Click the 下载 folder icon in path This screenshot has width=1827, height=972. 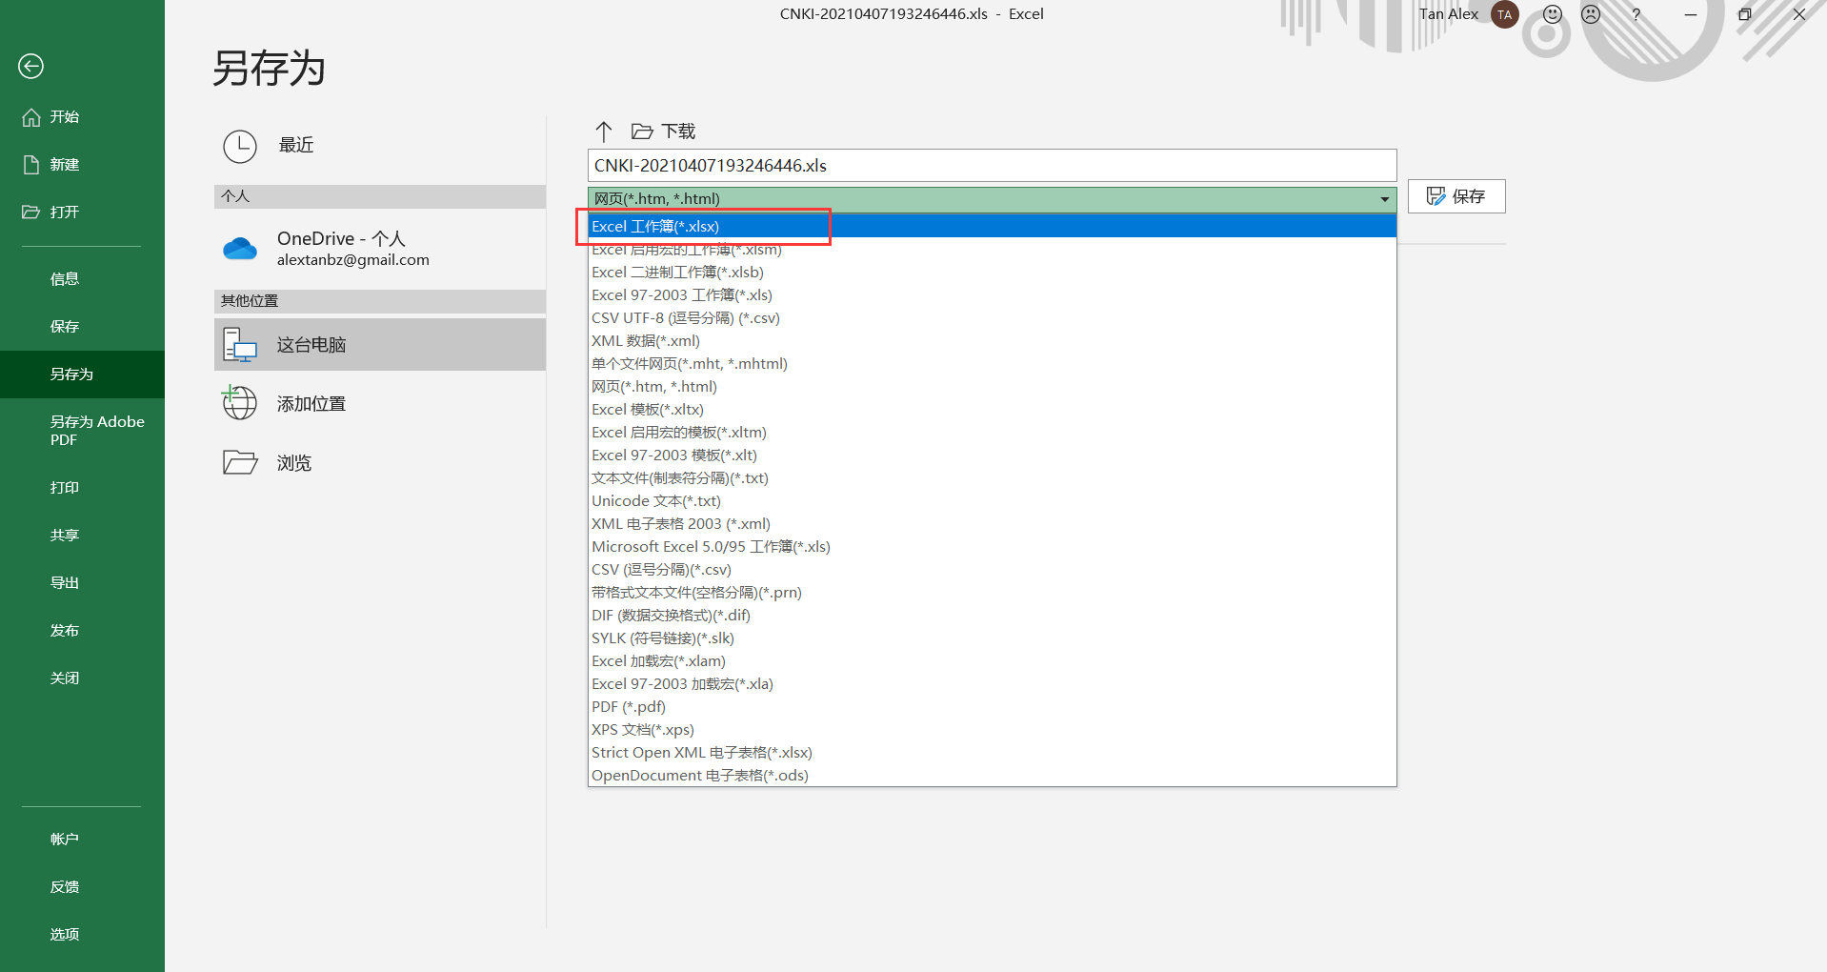pyautogui.click(x=642, y=132)
